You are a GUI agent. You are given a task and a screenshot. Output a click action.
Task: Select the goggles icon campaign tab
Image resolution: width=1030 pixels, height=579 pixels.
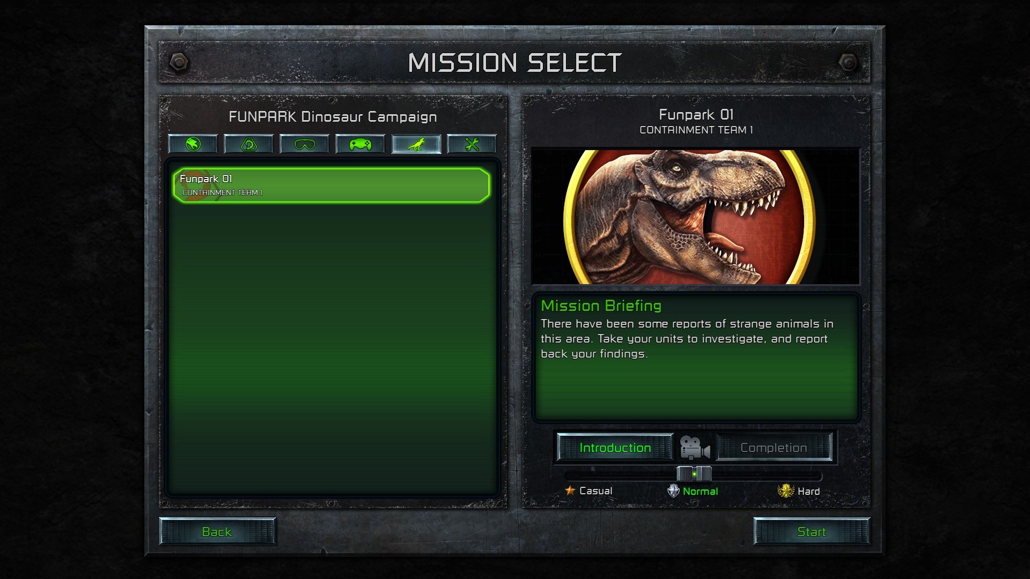pos(305,144)
